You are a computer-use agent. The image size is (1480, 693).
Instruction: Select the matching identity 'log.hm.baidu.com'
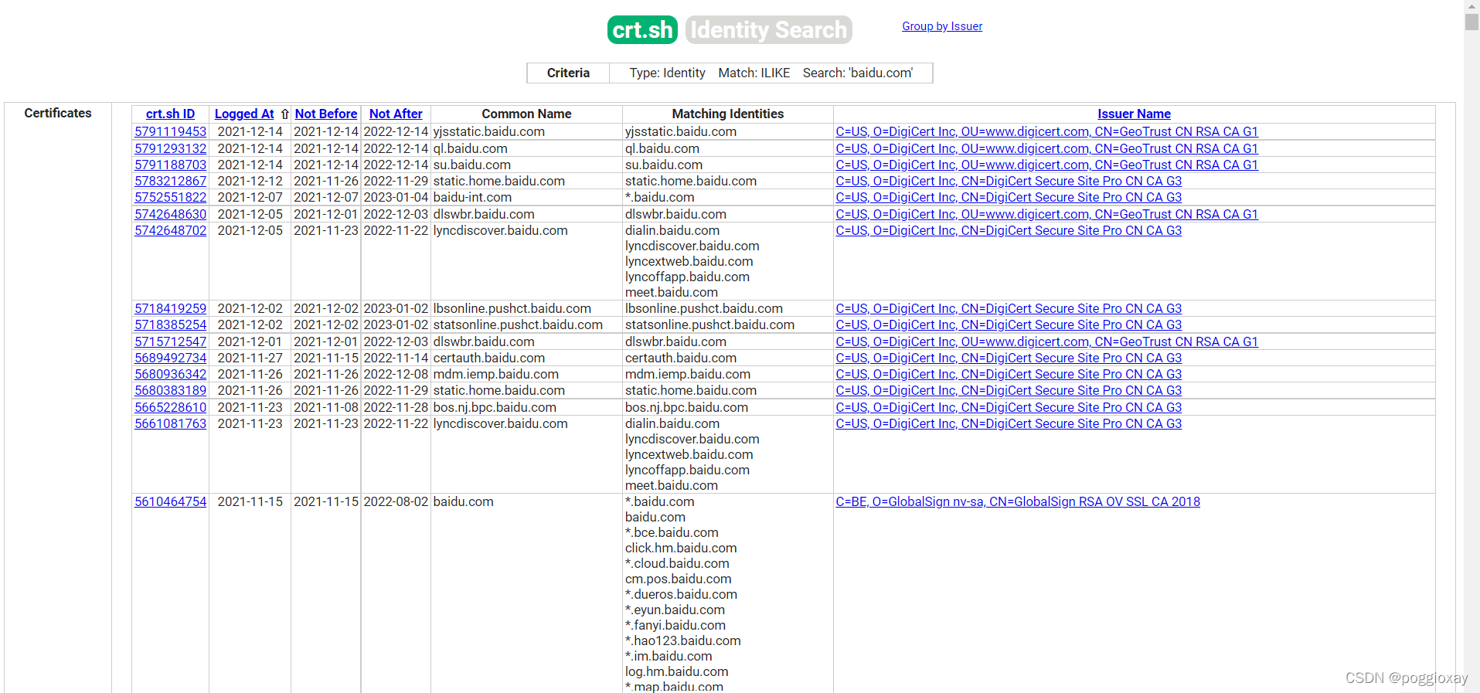pyautogui.click(x=677, y=671)
